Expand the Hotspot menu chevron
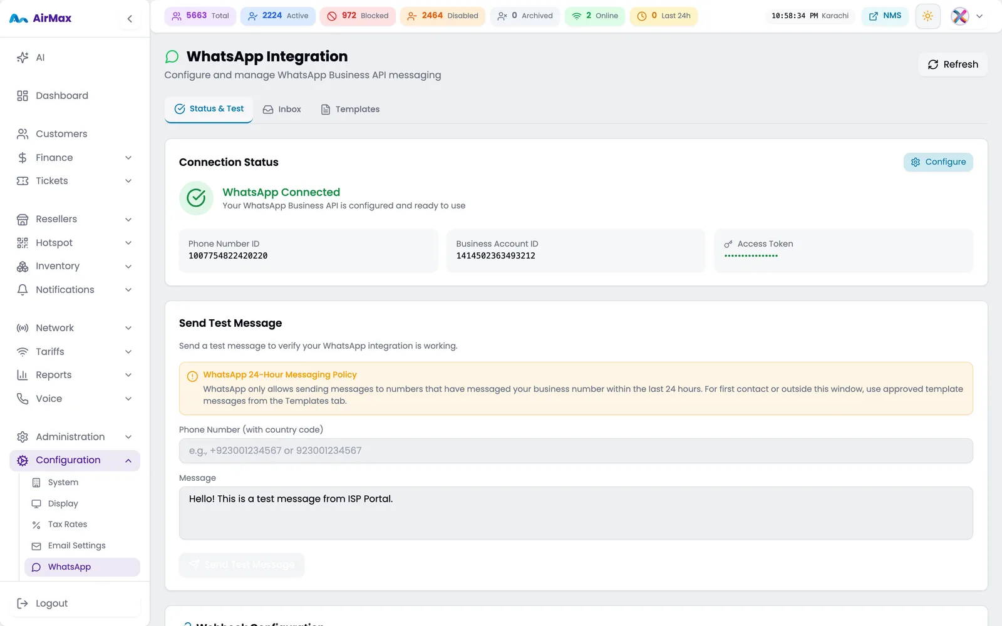 click(128, 243)
